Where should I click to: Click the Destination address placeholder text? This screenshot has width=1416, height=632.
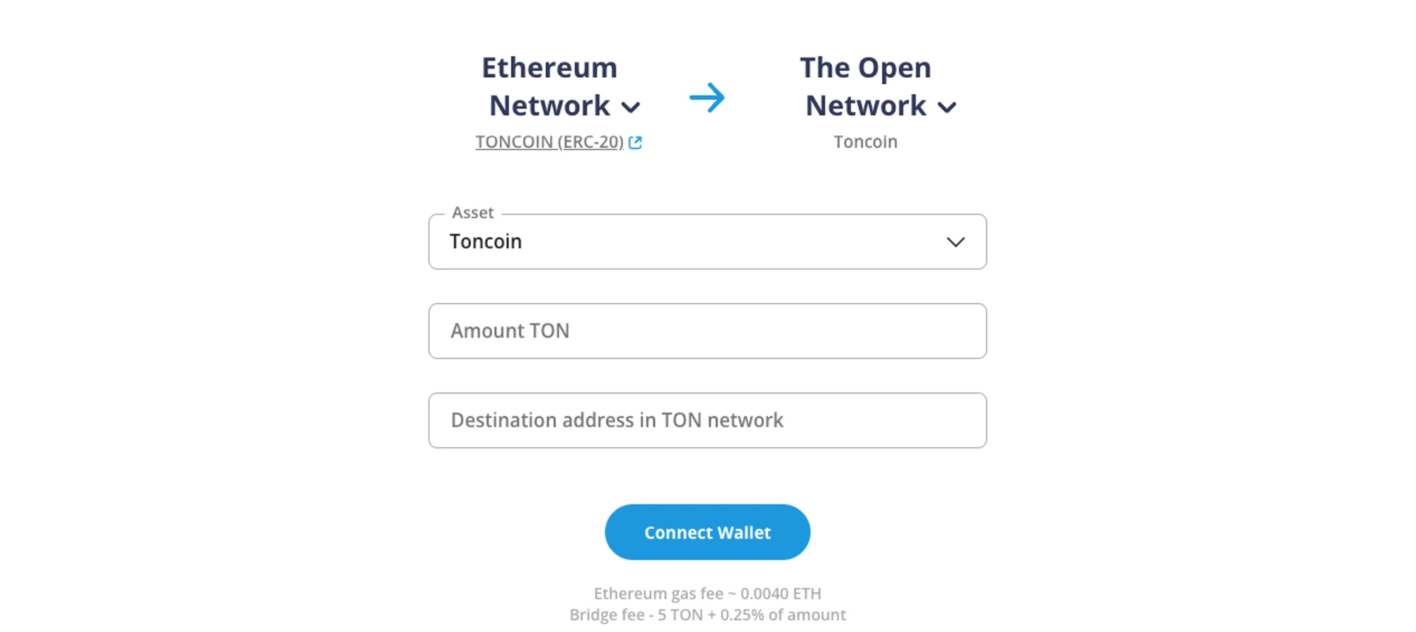coord(617,420)
